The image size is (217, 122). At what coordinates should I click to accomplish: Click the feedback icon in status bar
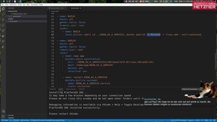coord(211,121)
